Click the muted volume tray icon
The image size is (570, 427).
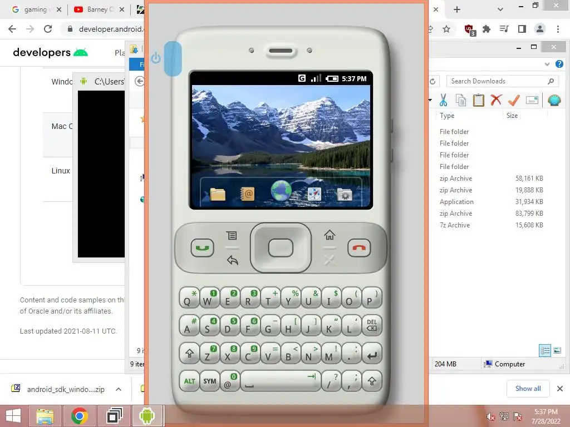coord(490,416)
